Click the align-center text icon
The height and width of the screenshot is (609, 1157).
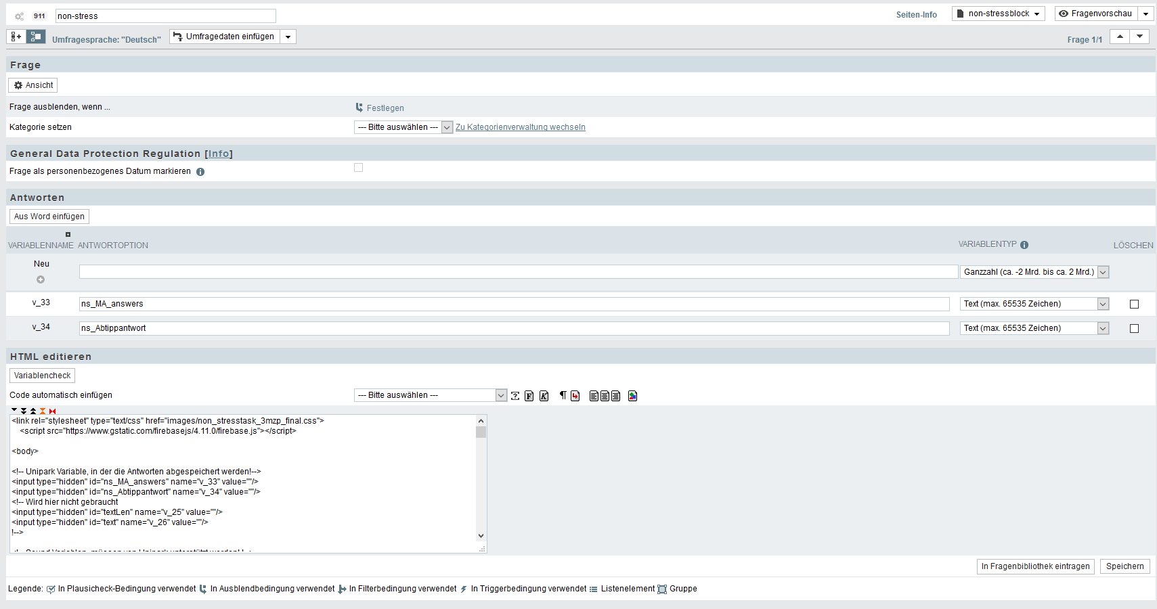[605, 396]
